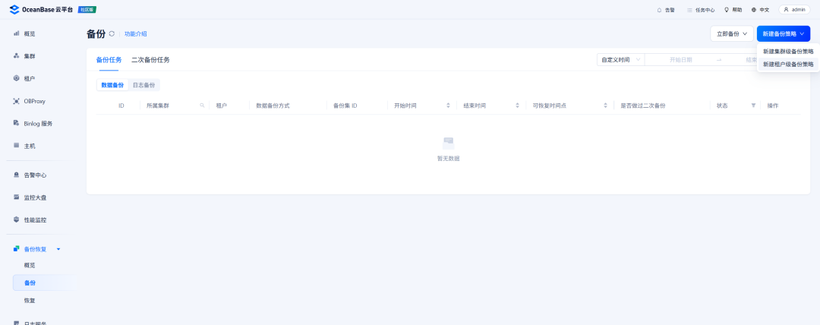This screenshot has height=325, width=820.
Task: Select 新建集群级备份策略 menu option
Action: click(788, 52)
